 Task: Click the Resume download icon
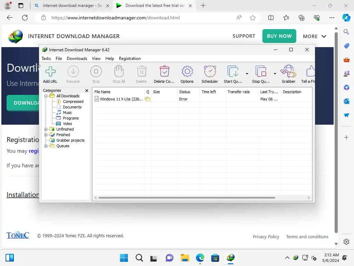pyautogui.click(x=73, y=71)
